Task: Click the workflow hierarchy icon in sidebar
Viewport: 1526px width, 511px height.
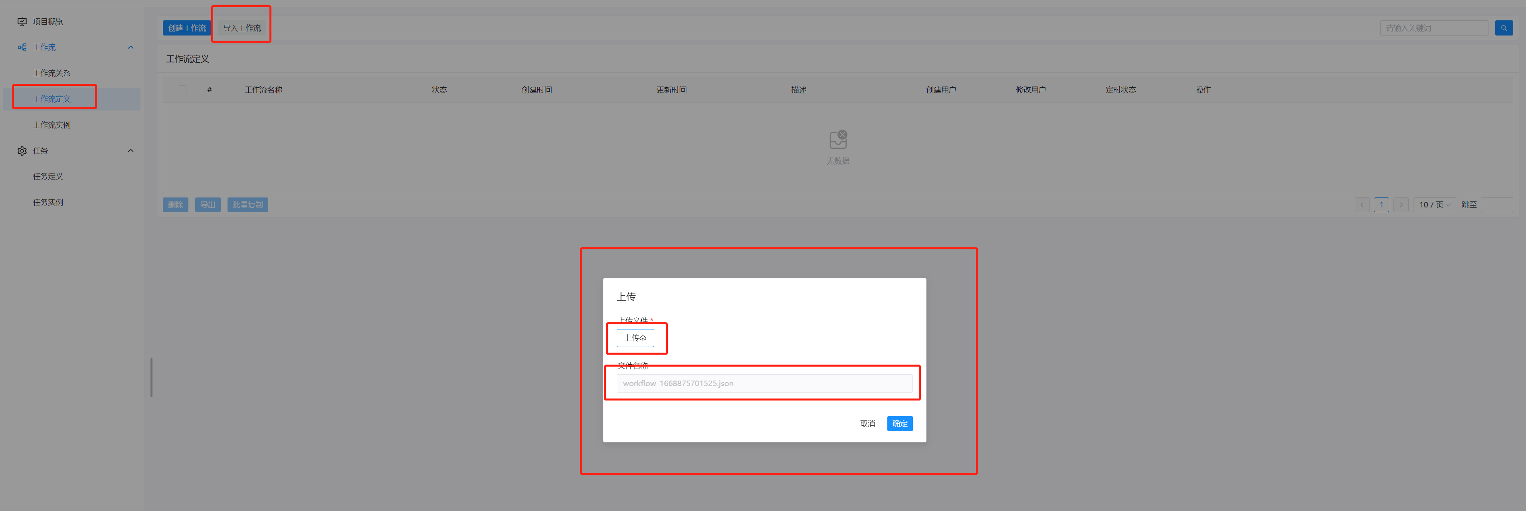Action: pos(22,47)
